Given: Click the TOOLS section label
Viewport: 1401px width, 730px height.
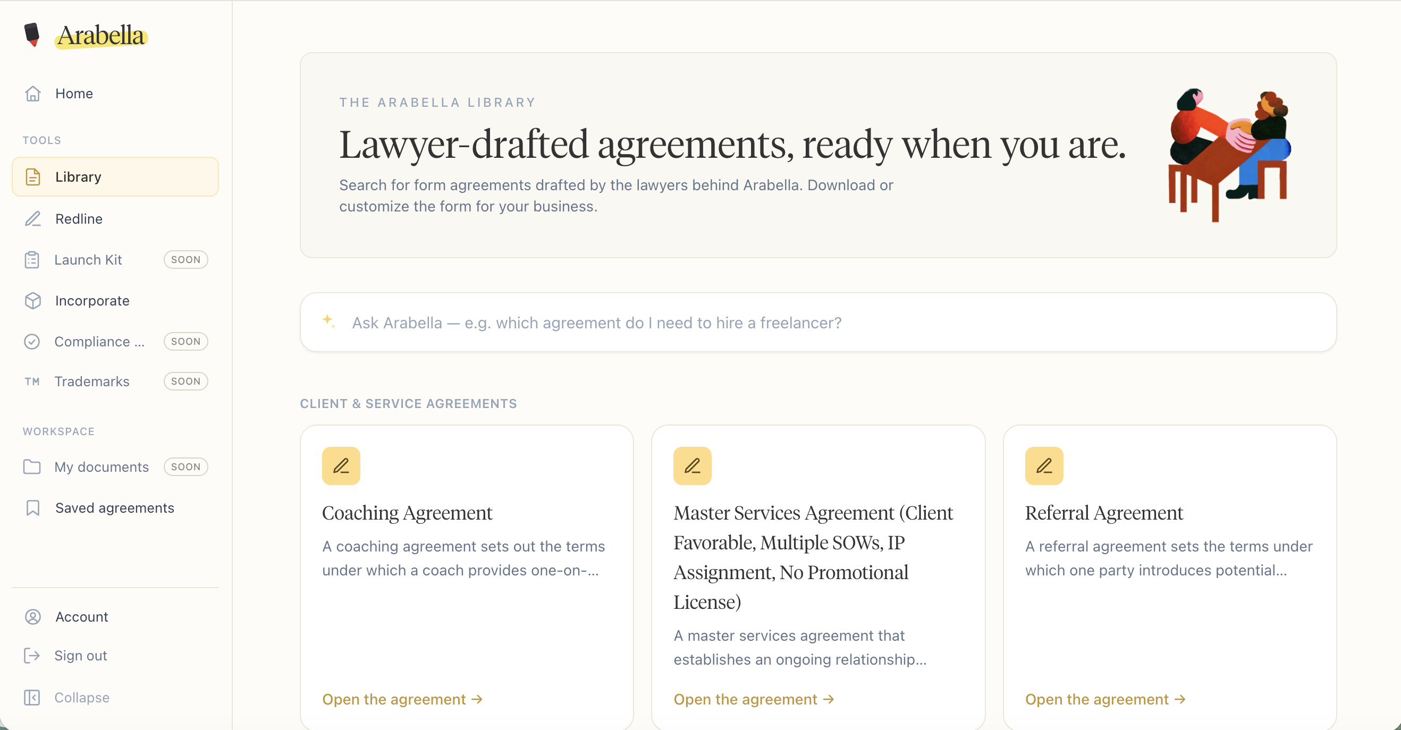Looking at the screenshot, I should click(42, 140).
